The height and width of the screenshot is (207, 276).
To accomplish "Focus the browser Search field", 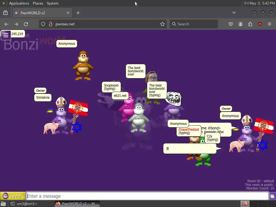I will pyautogui.click(x=194, y=24).
